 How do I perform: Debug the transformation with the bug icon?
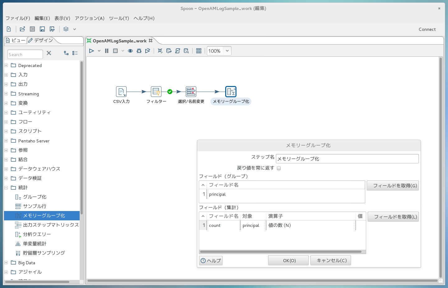139,51
